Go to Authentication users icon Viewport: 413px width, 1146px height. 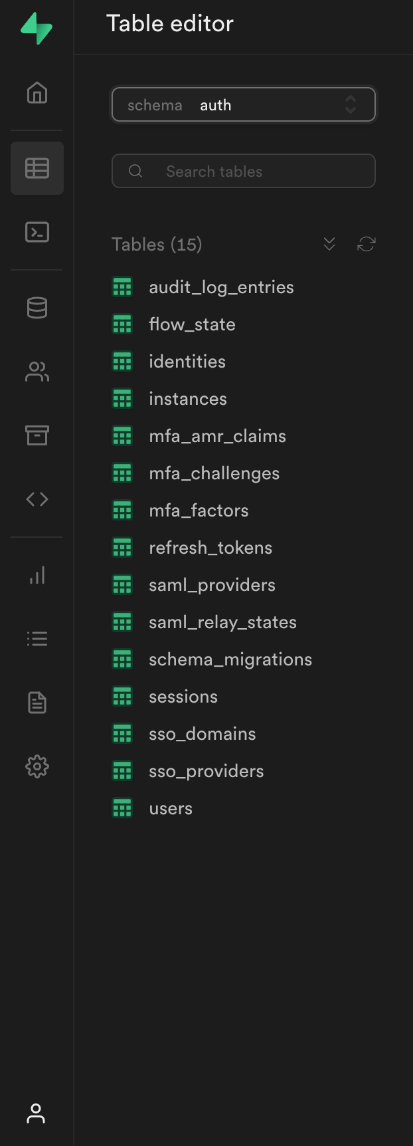tap(37, 372)
